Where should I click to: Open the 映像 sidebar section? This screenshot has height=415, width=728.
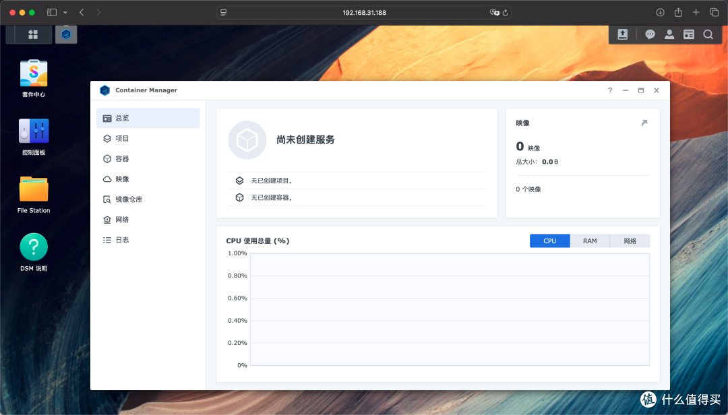(123, 179)
